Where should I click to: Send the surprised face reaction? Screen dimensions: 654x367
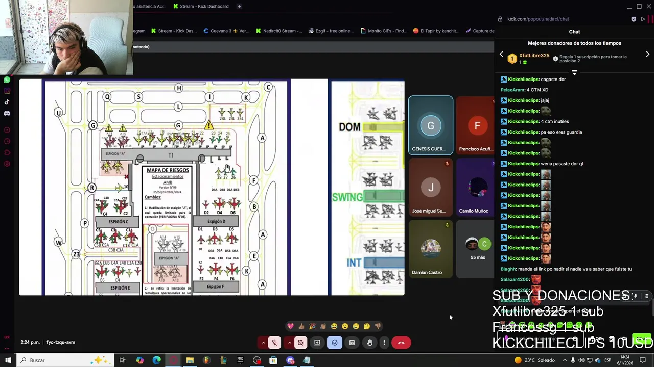tap(345, 326)
